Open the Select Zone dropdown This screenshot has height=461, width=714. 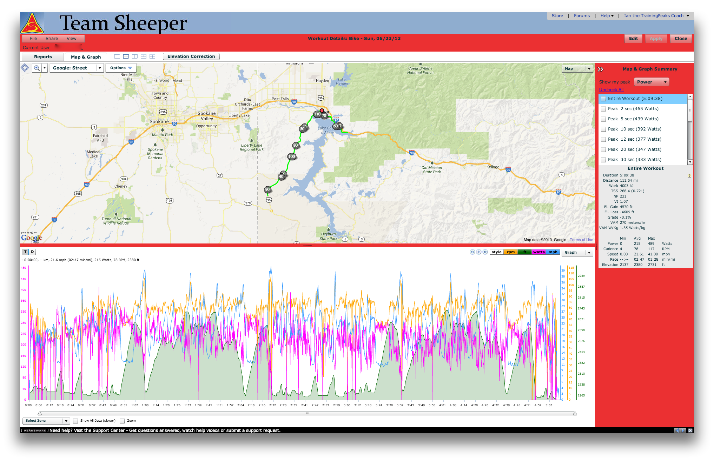pos(46,421)
